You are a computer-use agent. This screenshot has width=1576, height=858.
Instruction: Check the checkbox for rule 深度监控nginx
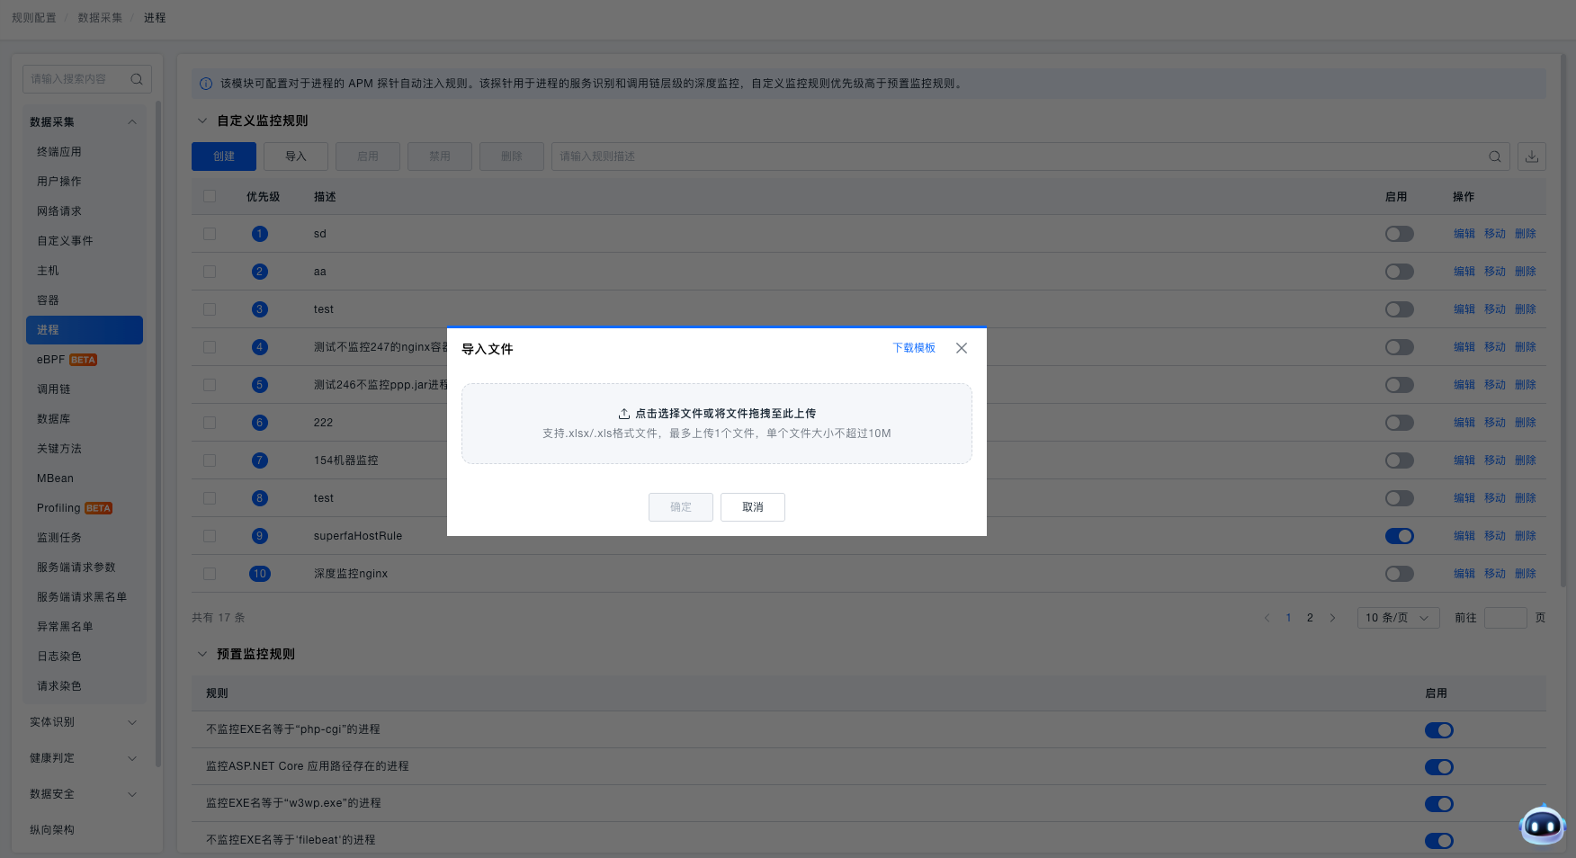[210, 574]
